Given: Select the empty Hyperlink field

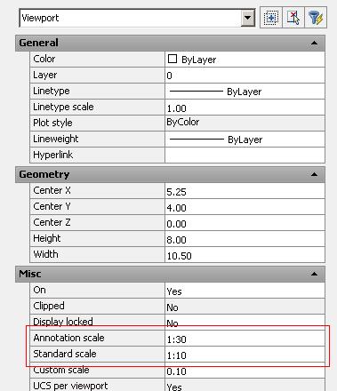Looking at the screenshot, I should (245, 155).
